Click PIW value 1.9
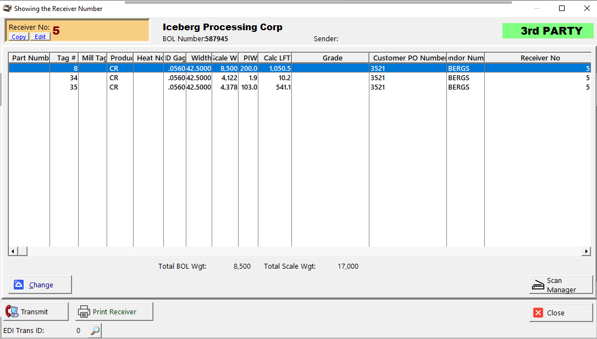 point(253,77)
